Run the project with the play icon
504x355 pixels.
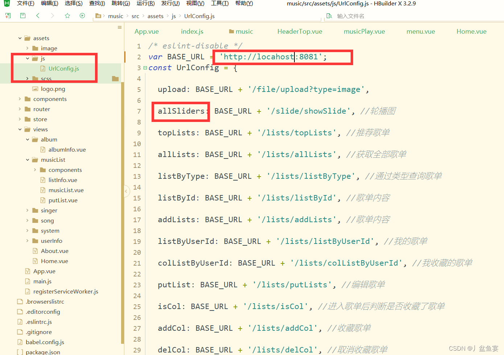click(82, 16)
